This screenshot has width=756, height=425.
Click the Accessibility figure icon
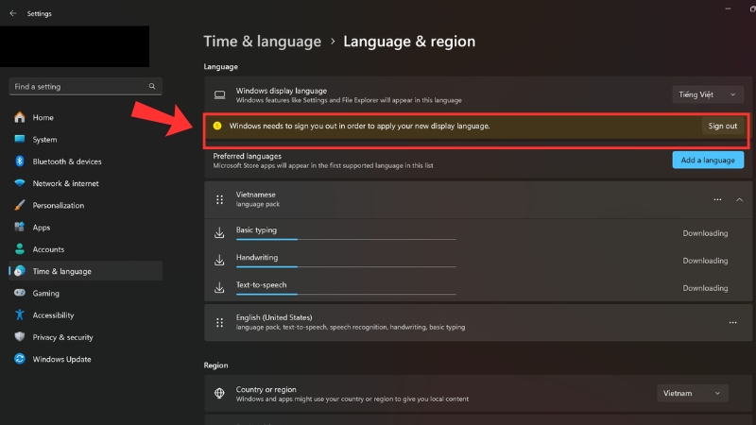click(x=20, y=315)
